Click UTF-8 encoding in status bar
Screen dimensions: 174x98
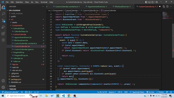(x=120, y=92)
